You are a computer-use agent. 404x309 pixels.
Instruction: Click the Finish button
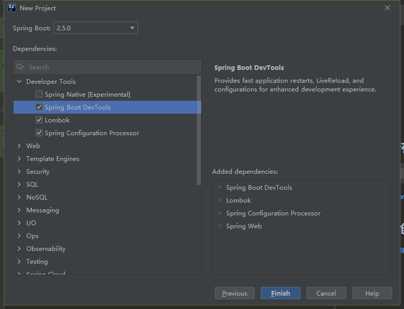[x=280, y=293]
